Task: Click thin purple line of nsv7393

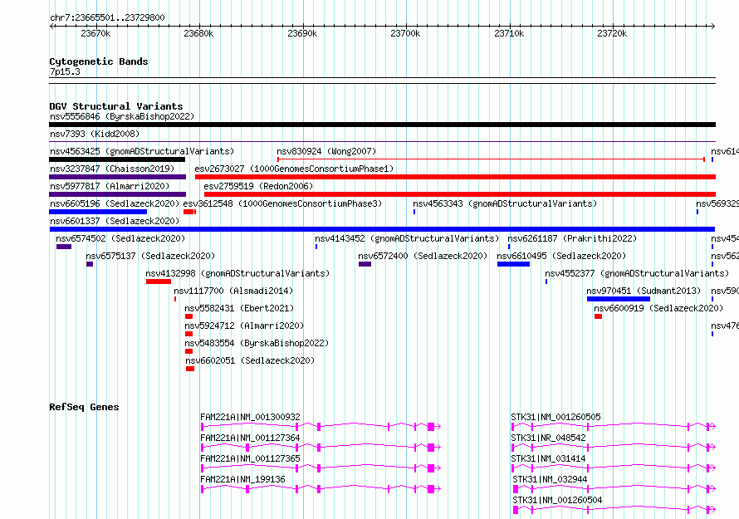Action: point(382,141)
